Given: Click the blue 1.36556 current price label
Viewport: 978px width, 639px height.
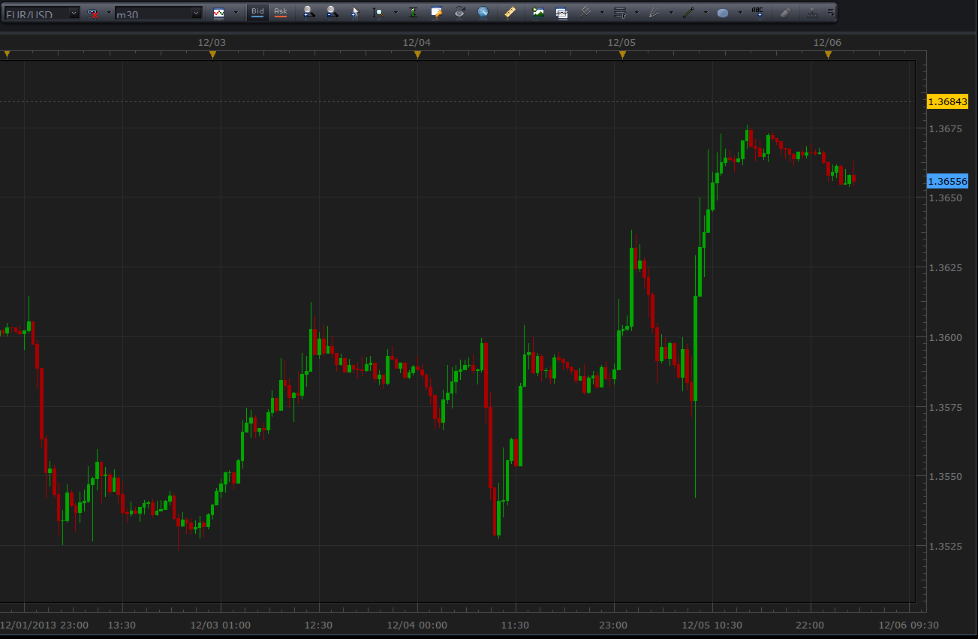Looking at the screenshot, I should point(947,181).
